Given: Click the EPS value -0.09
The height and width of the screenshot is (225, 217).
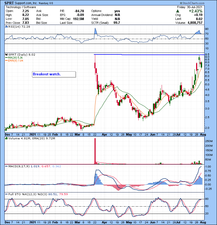Looking at the screenshot, I should tap(80, 15).
